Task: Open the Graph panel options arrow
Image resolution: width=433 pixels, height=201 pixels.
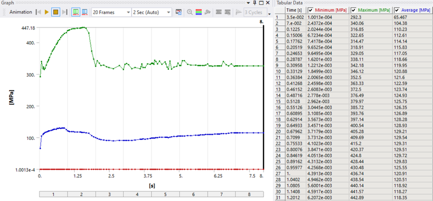Action: pyautogui.click(x=248, y=3)
